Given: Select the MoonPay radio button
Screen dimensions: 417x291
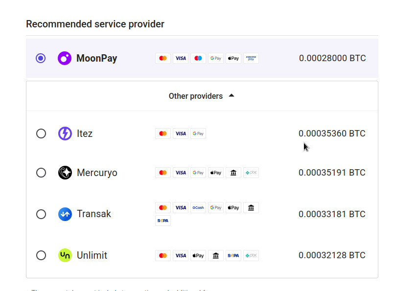Looking at the screenshot, I should coord(41,58).
